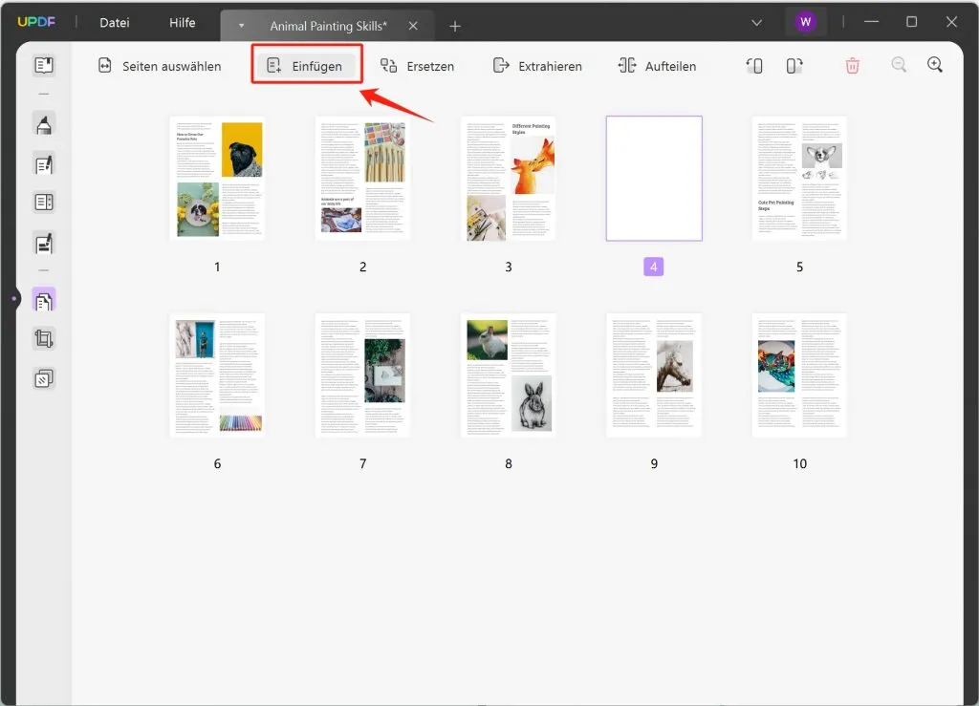Open the user account avatar W

(x=805, y=23)
